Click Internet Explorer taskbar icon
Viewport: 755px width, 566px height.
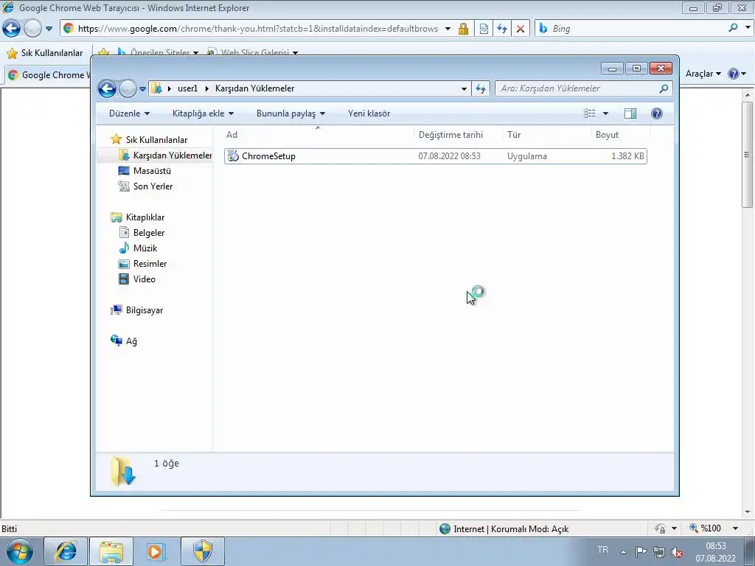(66, 551)
